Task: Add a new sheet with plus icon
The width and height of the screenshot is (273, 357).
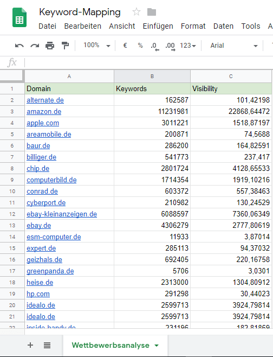Action: coord(30,345)
